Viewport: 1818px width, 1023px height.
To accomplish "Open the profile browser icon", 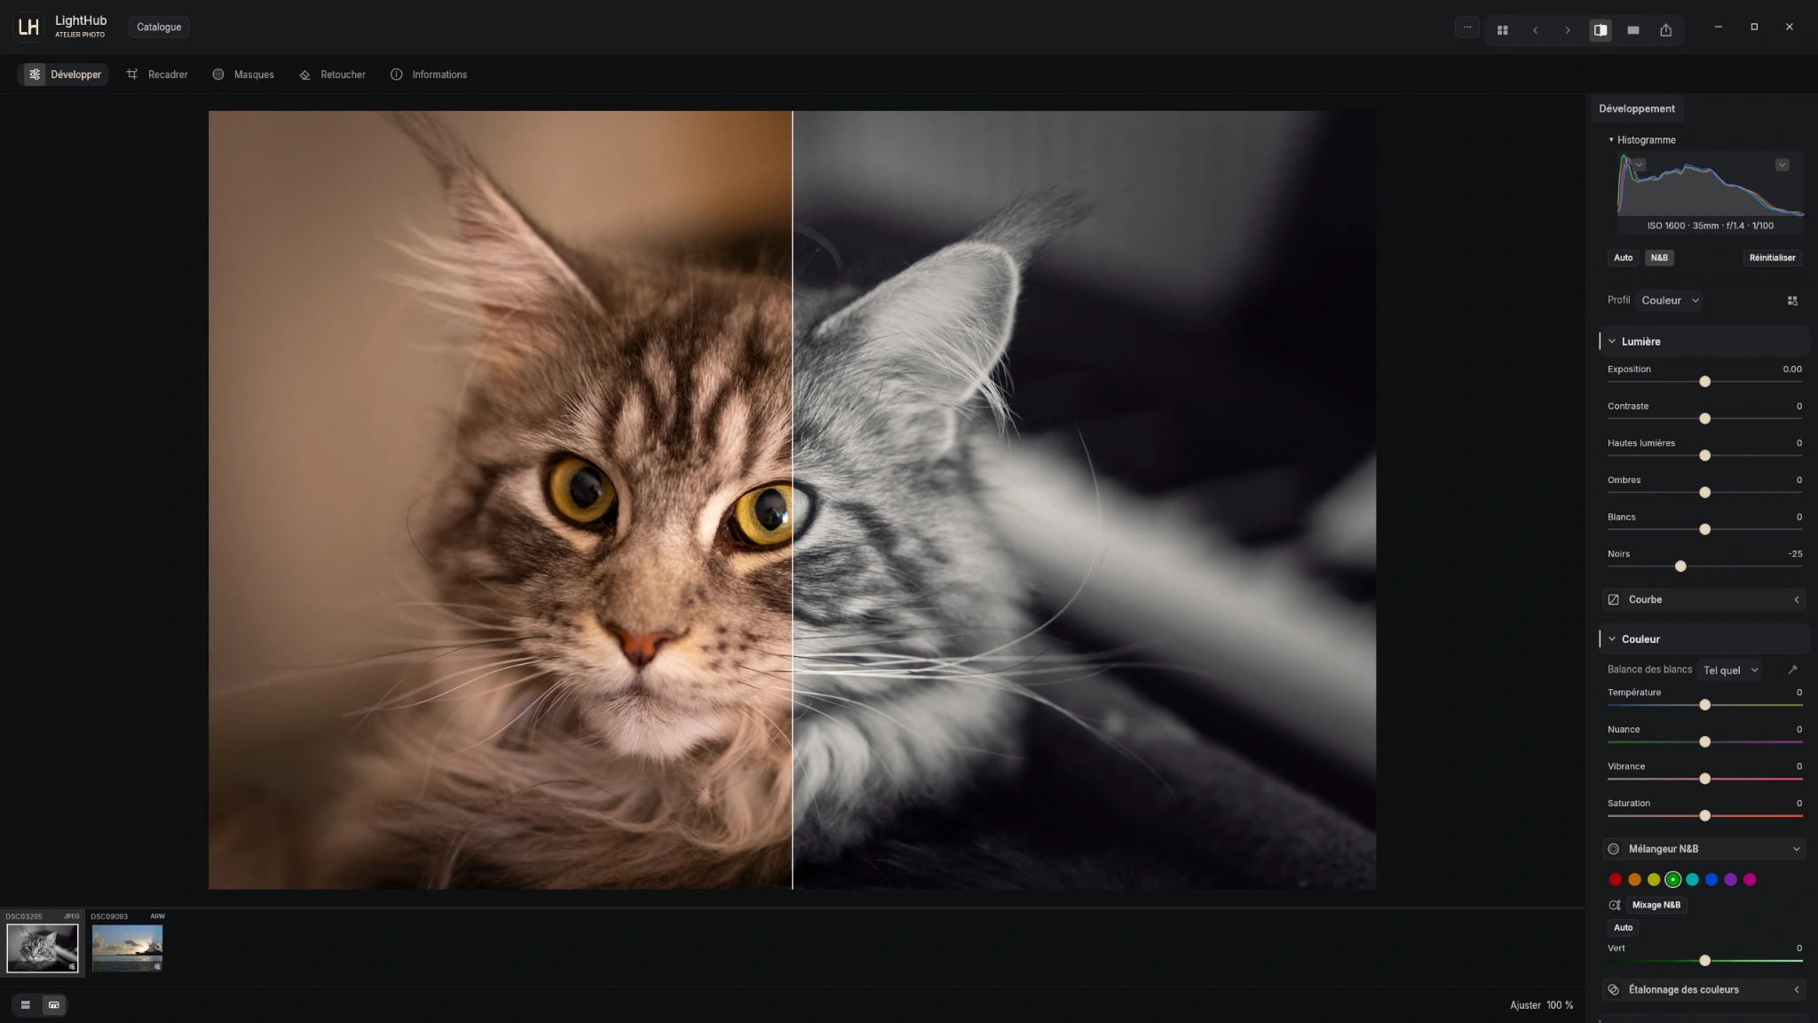I will (1792, 301).
